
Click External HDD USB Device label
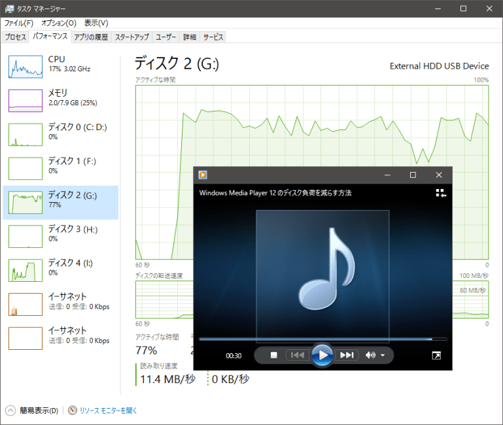pos(439,66)
